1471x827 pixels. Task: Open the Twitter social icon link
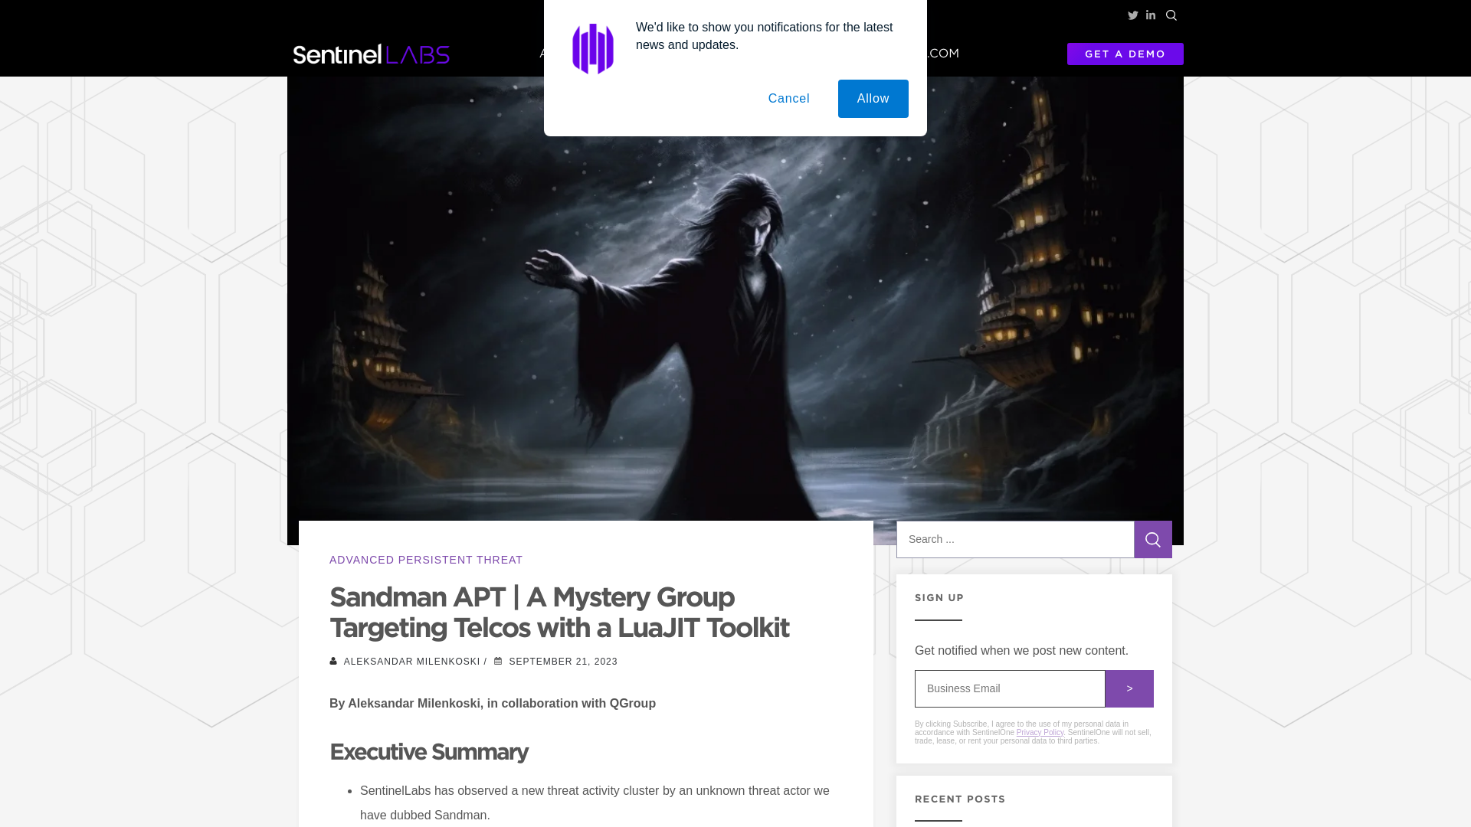tap(1132, 15)
